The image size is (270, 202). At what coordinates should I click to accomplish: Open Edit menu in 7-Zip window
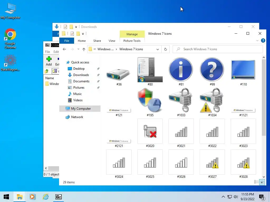[56, 52]
